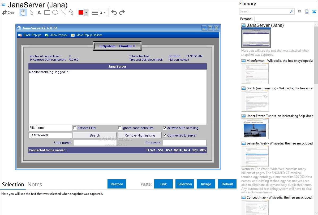Paste as Link
The height and width of the screenshot is (215, 318).
164,184
